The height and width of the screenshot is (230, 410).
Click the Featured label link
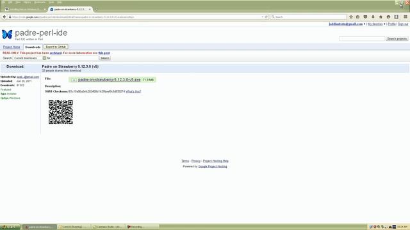click(x=6, y=89)
